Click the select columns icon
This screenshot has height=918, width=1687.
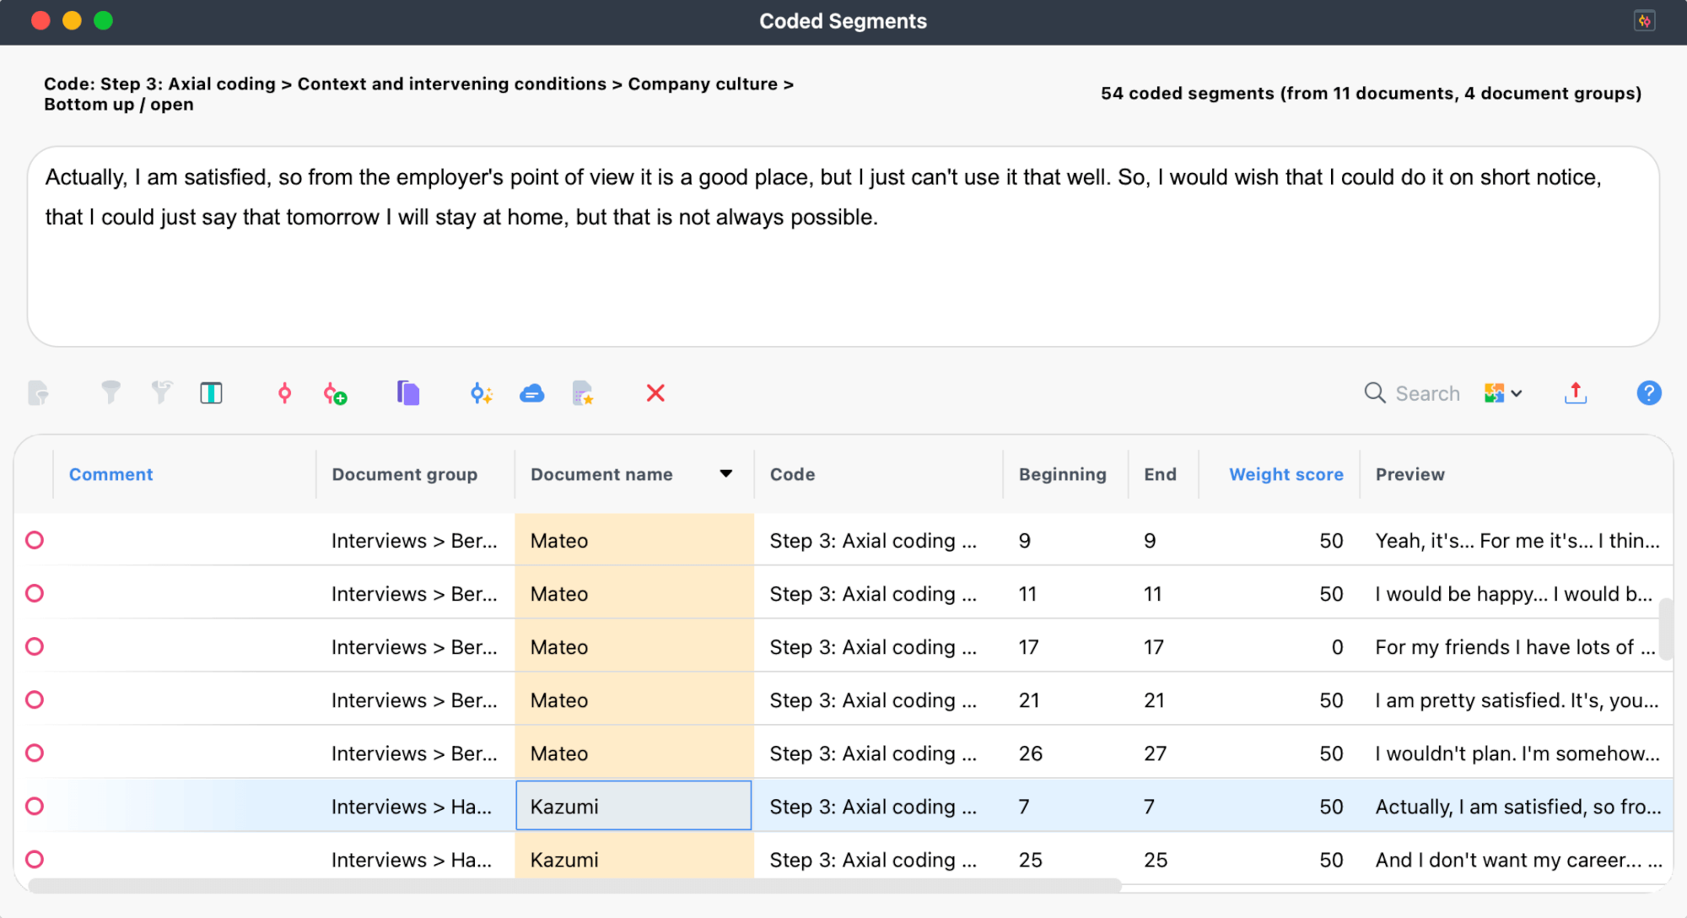[211, 393]
